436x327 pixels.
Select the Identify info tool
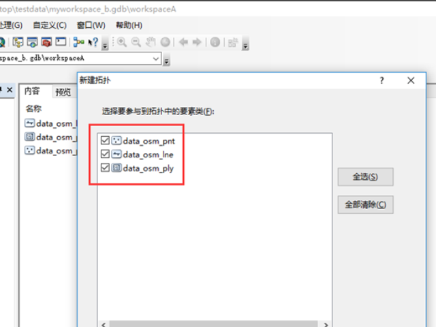coord(215,42)
